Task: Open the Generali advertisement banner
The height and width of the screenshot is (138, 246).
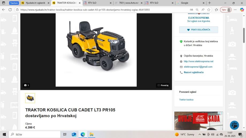Action: [198, 121]
